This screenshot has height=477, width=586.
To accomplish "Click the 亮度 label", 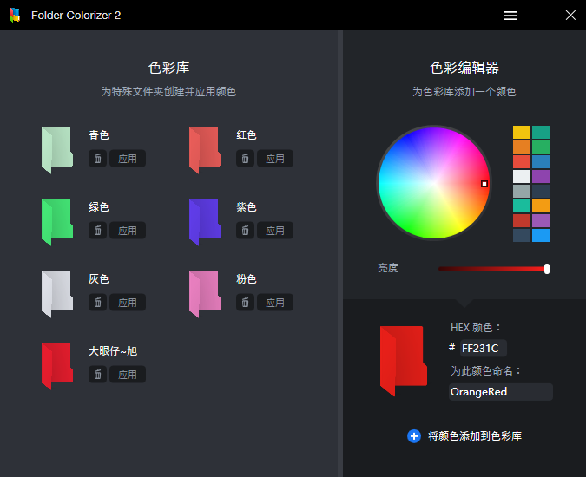I will (387, 268).
